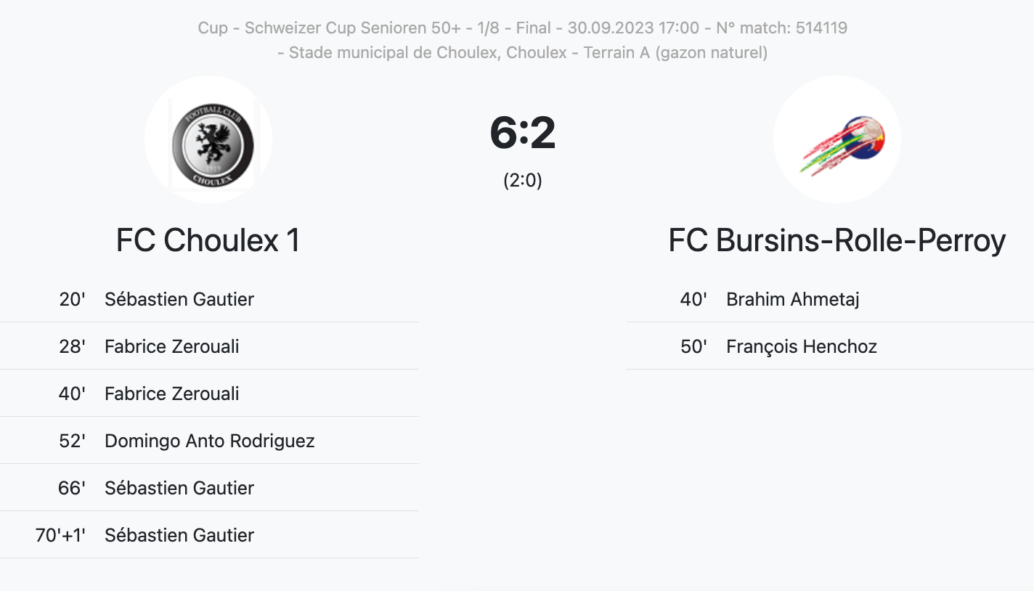Click the FC Bursins-Rolle-Perroy club logo
1034x591 pixels.
(x=836, y=140)
